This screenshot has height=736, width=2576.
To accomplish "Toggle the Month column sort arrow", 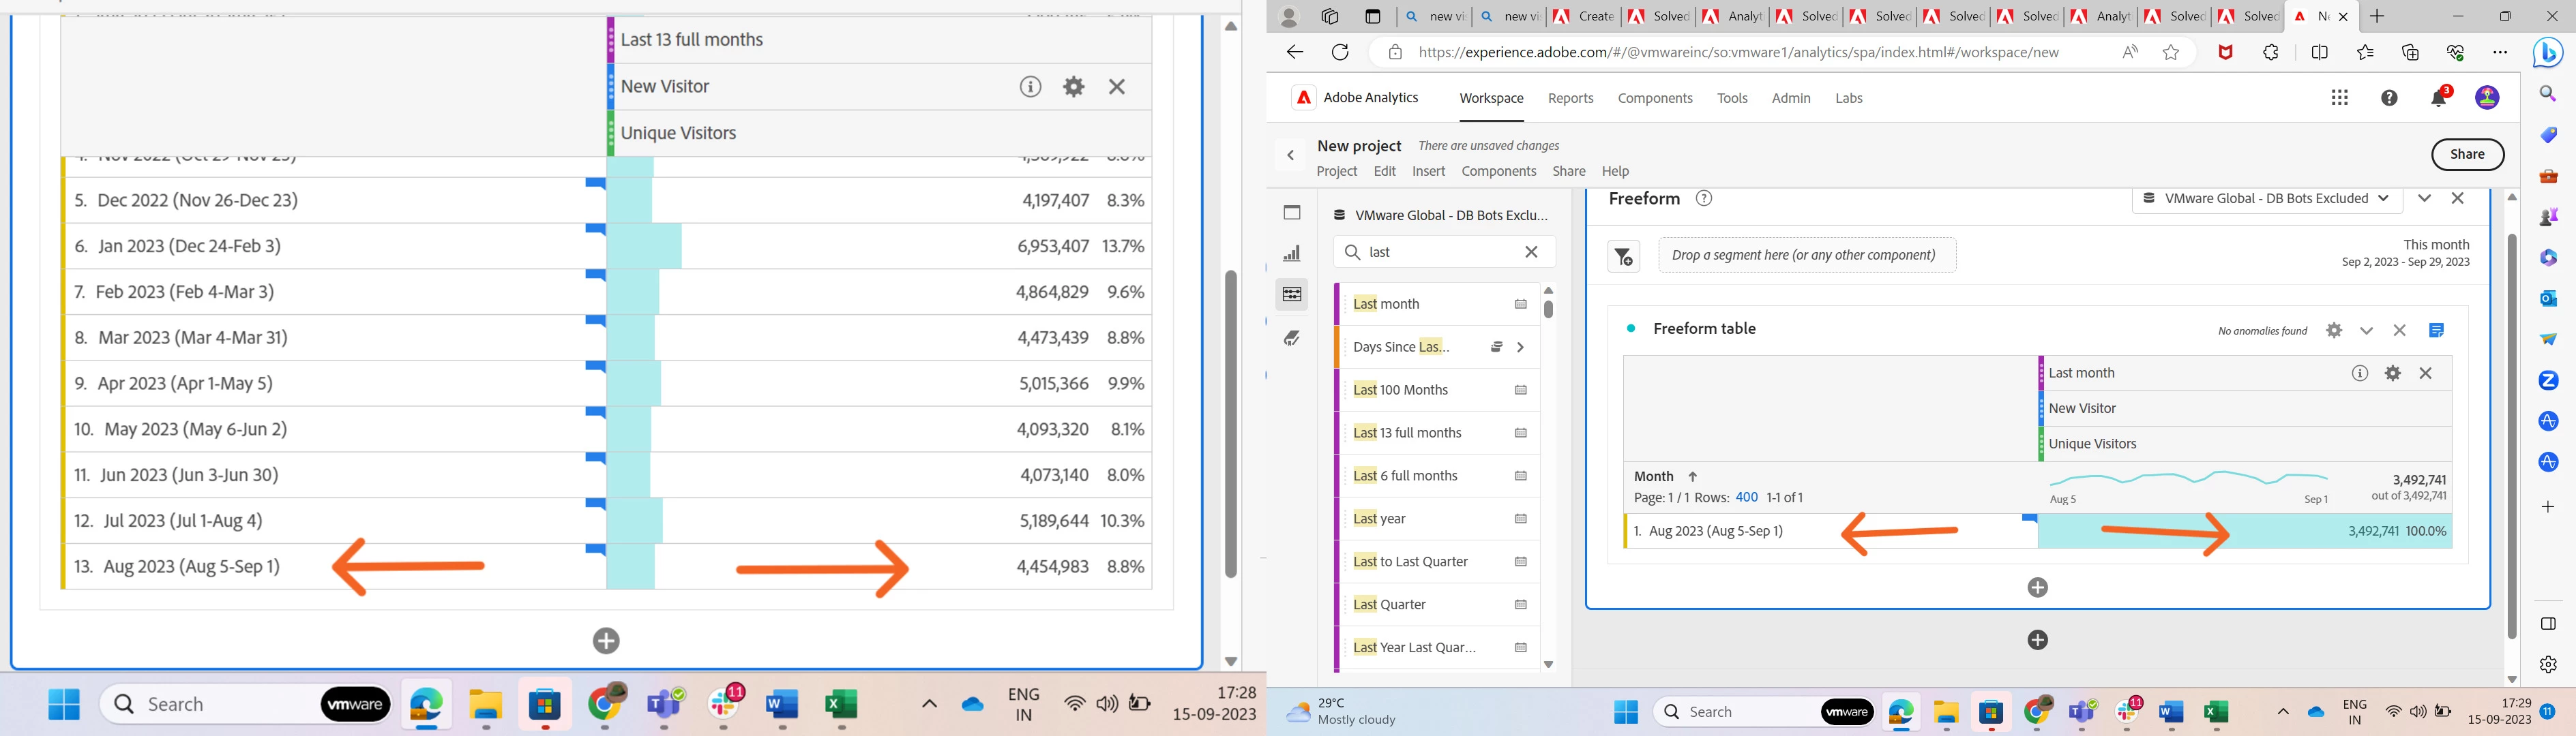I will click(x=1693, y=477).
